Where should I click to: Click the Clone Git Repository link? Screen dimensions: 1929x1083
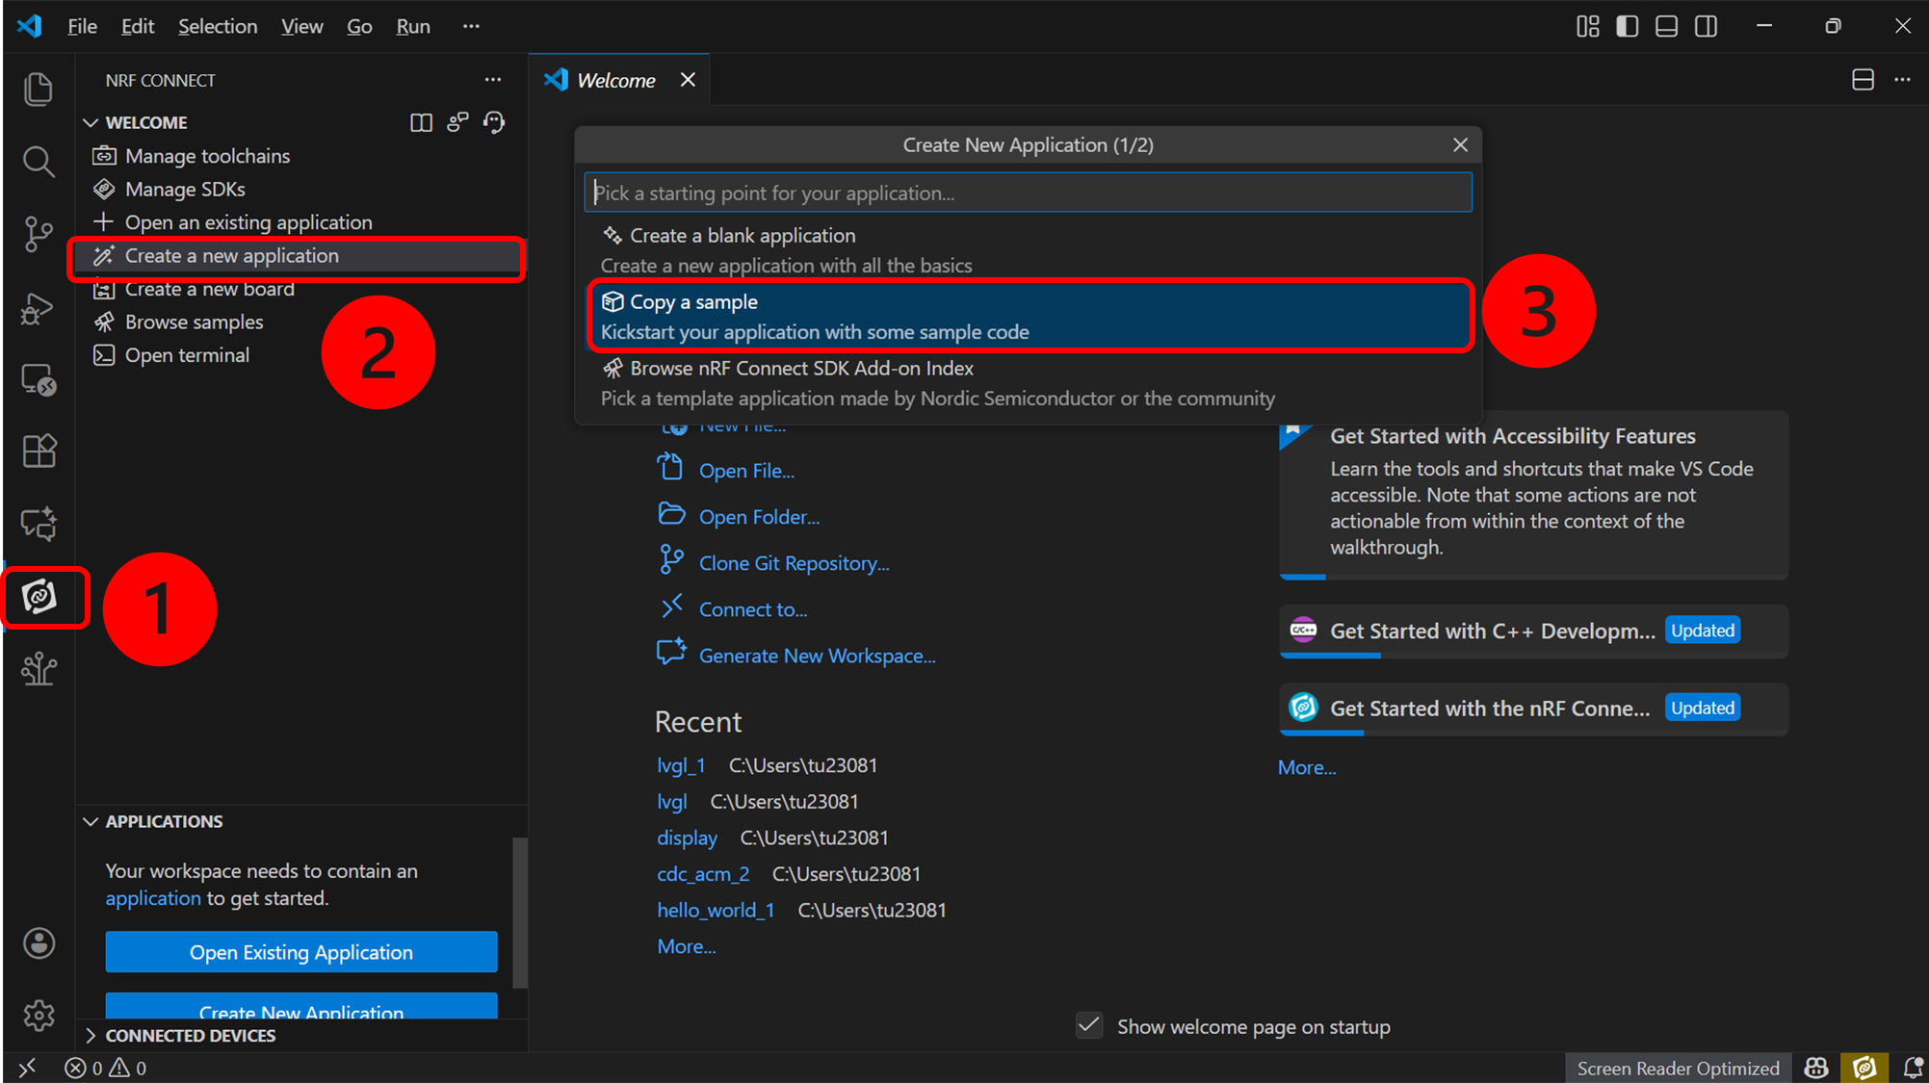(x=794, y=563)
